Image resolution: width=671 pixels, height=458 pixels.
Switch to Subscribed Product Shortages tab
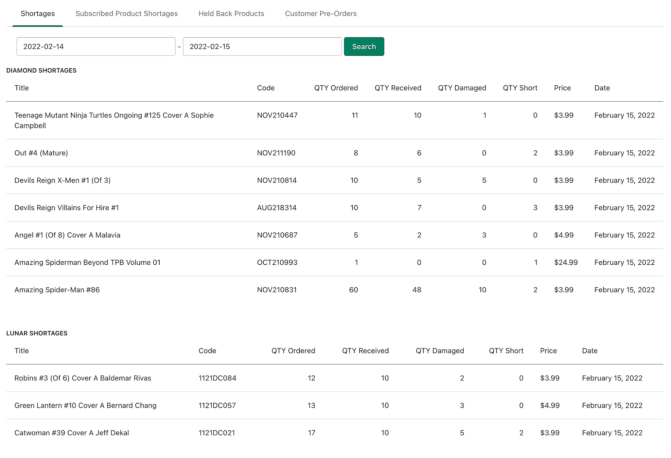pos(126,14)
